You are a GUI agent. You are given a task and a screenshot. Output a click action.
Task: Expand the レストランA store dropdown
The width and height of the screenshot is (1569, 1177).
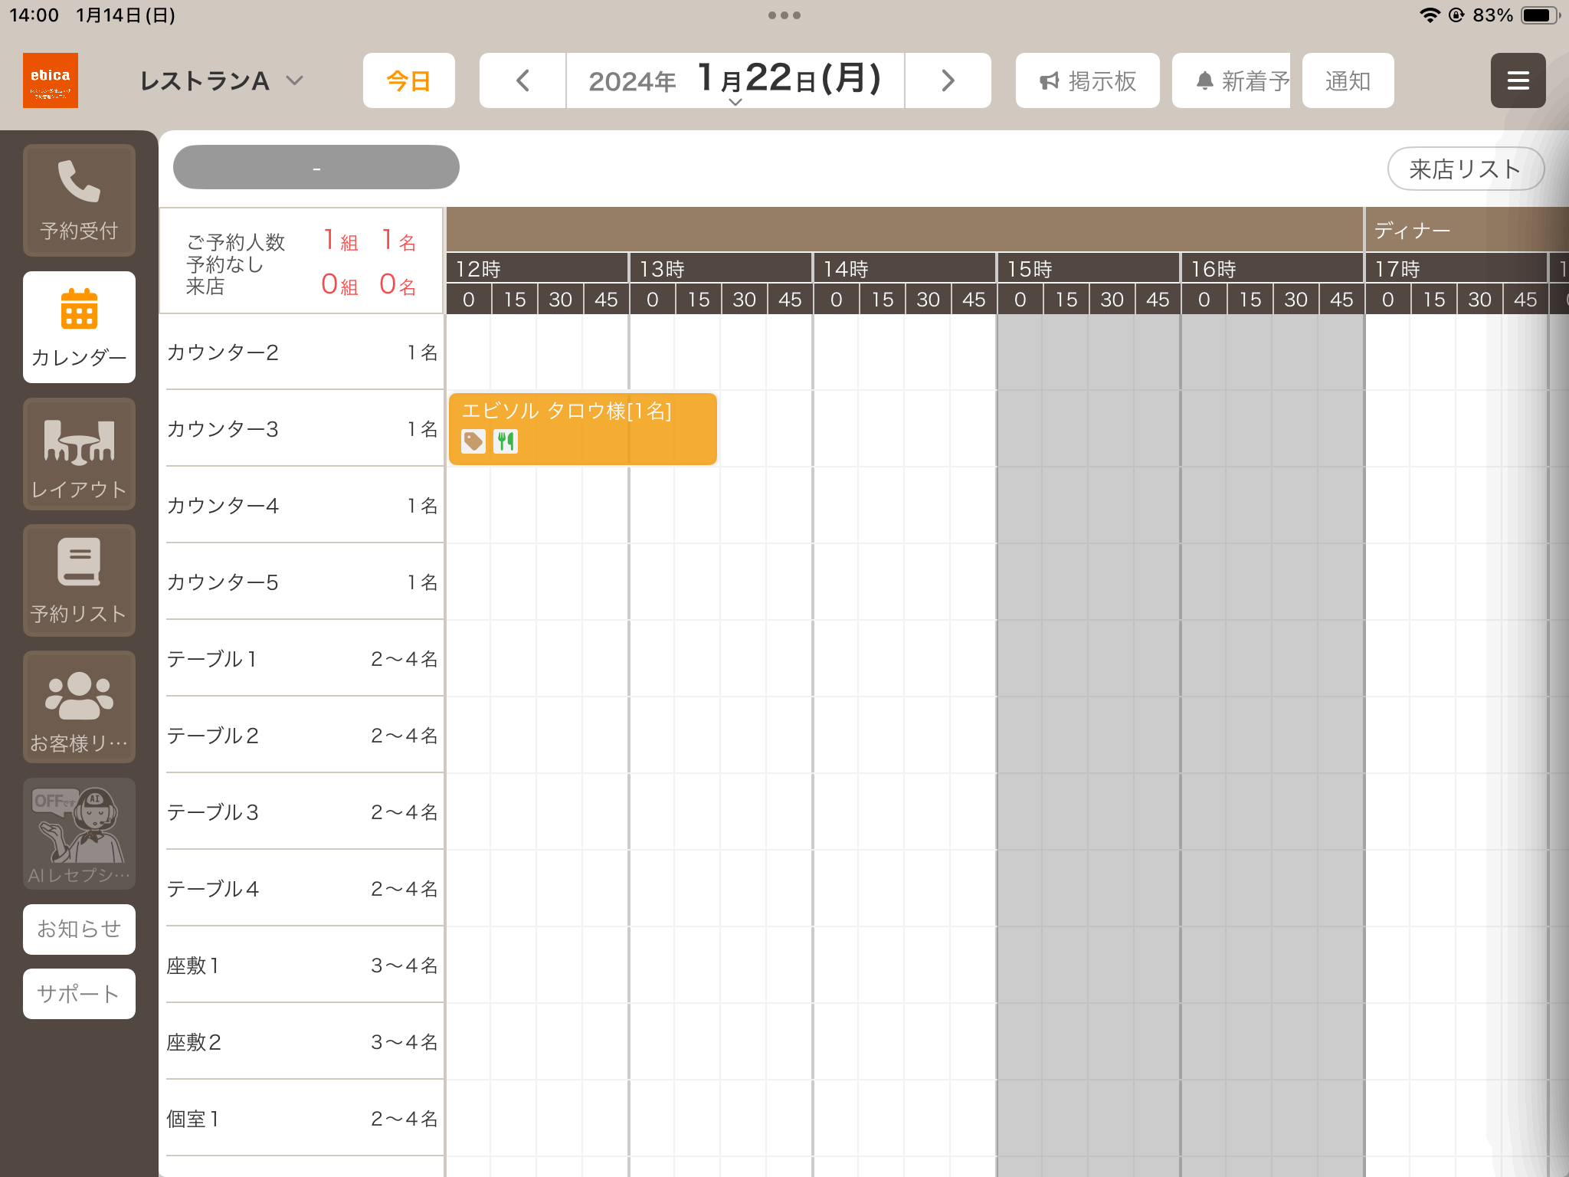coord(221,80)
